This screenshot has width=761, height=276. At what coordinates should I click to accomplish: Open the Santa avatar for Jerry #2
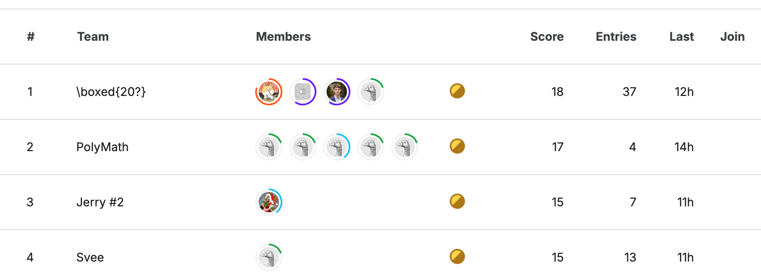[269, 202]
